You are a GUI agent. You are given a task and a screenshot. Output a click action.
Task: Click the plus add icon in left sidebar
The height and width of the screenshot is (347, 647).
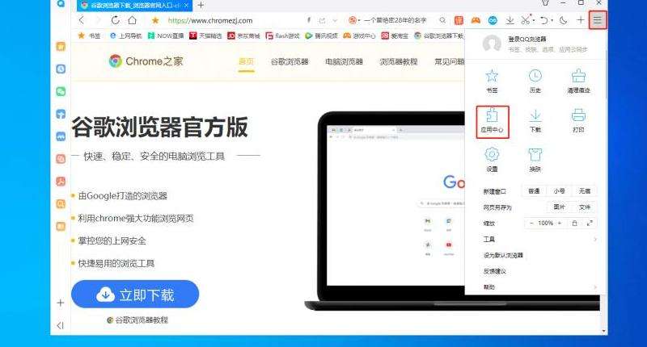[x=60, y=303]
